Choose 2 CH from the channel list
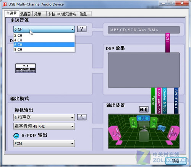The width and height of the screenshot is (191, 167). (x=44, y=35)
